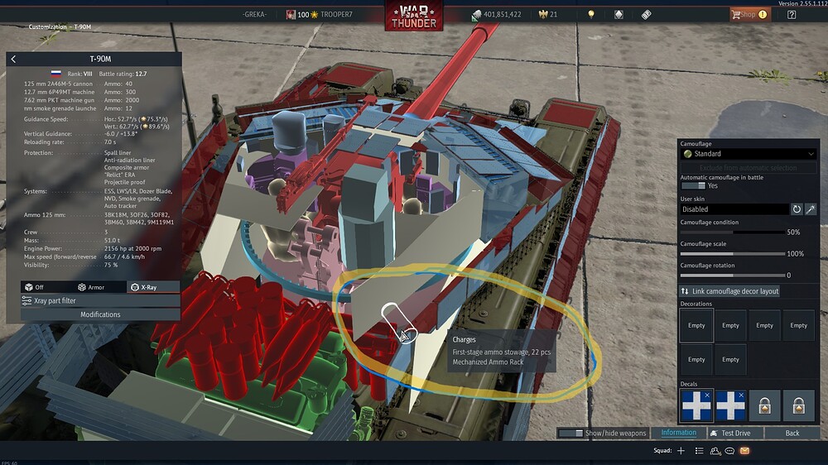This screenshot has width=828, height=465.
Task: Select the first white cross decal slot
Action: (x=696, y=405)
